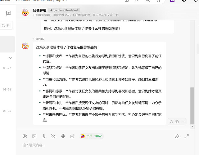
Task: Click the selected session item in sidebar
Action: [7, 44]
